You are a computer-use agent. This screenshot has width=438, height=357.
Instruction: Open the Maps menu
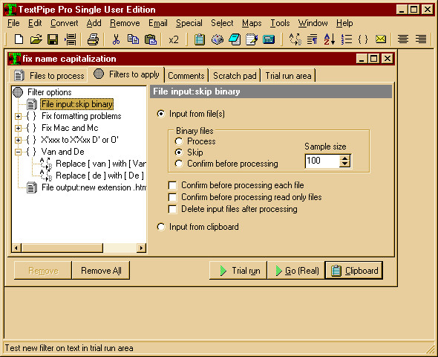252,23
